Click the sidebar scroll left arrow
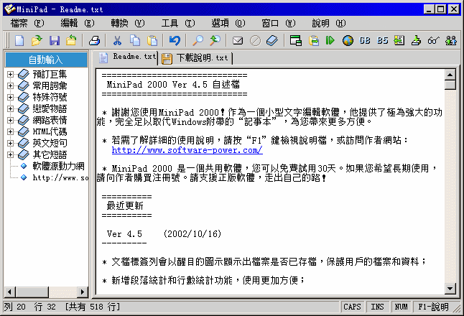This screenshot has width=464, height=316. pos(9,292)
